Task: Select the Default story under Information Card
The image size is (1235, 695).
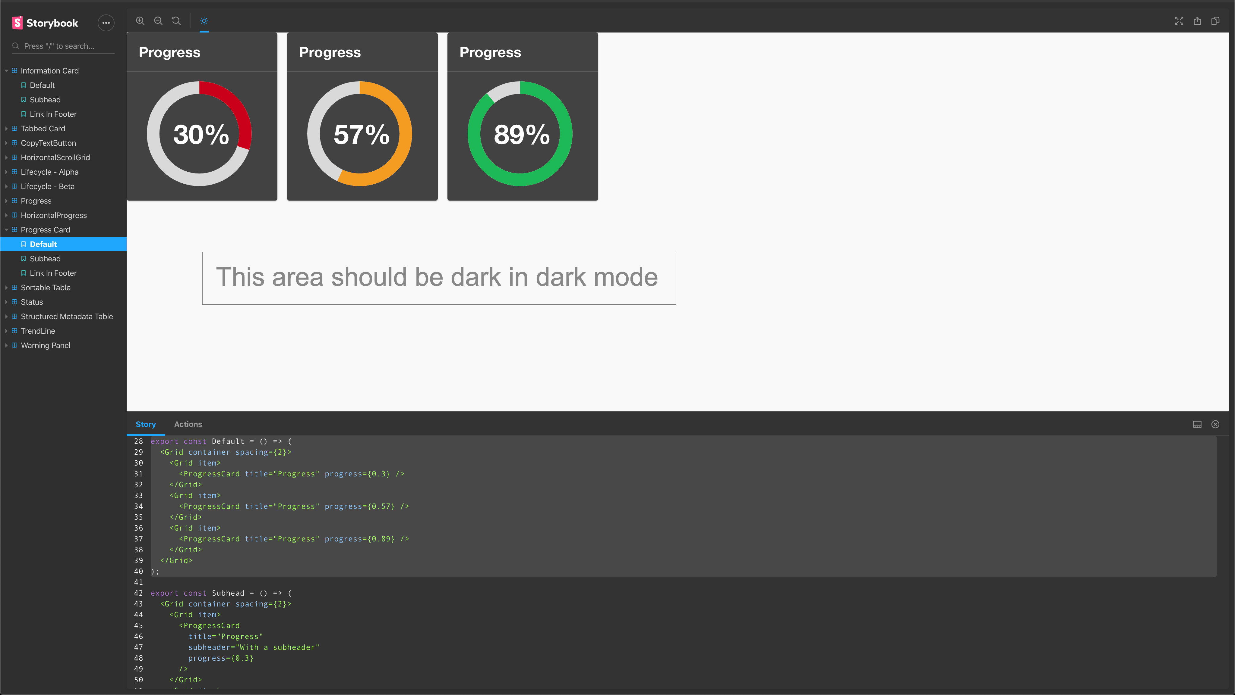Action: tap(43, 85)
